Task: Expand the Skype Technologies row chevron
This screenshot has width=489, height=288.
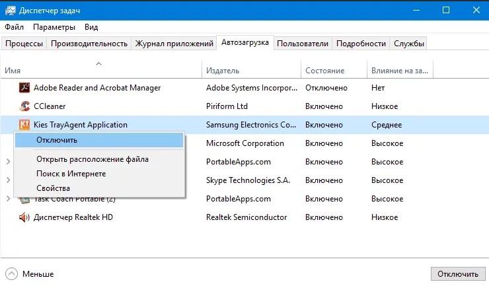Action: click(x=9, y=180)
